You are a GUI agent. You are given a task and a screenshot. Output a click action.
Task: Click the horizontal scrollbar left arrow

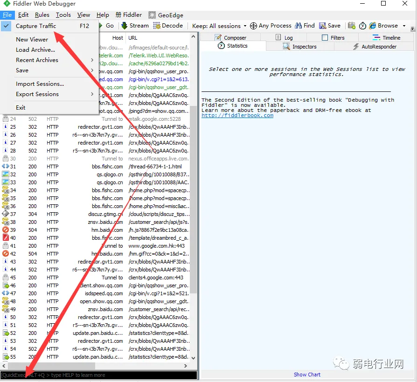[4, 366]
